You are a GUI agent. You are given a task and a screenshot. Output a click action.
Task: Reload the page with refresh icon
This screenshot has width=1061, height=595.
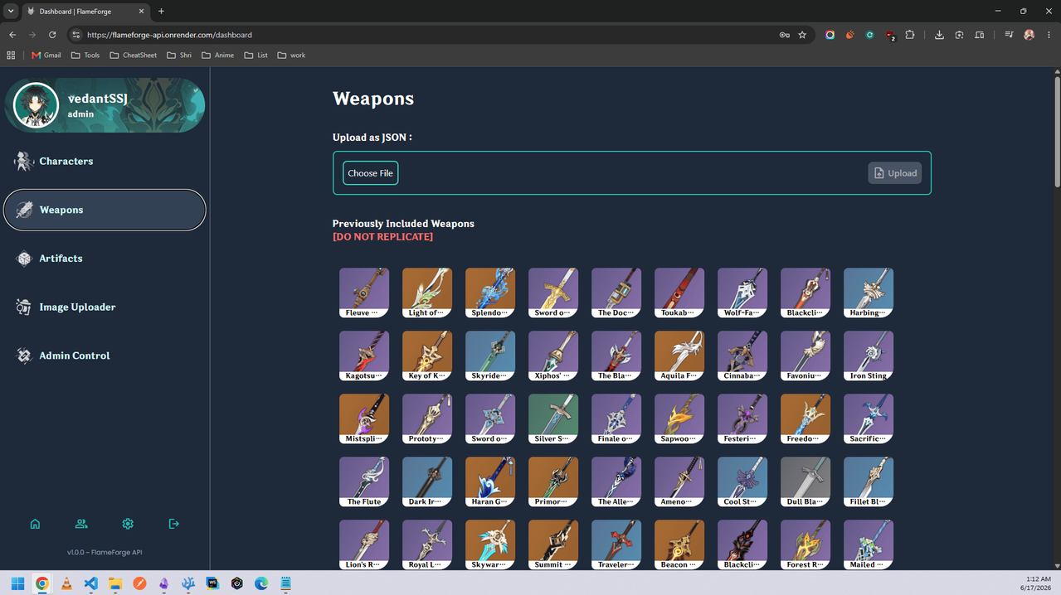52,35
